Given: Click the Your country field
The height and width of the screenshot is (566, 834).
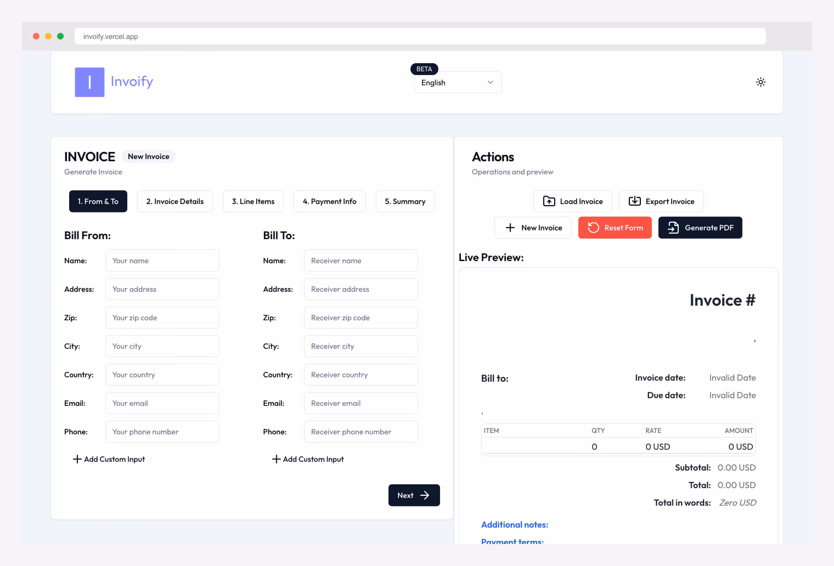Looking at the screenshot, I should point(162,375).
